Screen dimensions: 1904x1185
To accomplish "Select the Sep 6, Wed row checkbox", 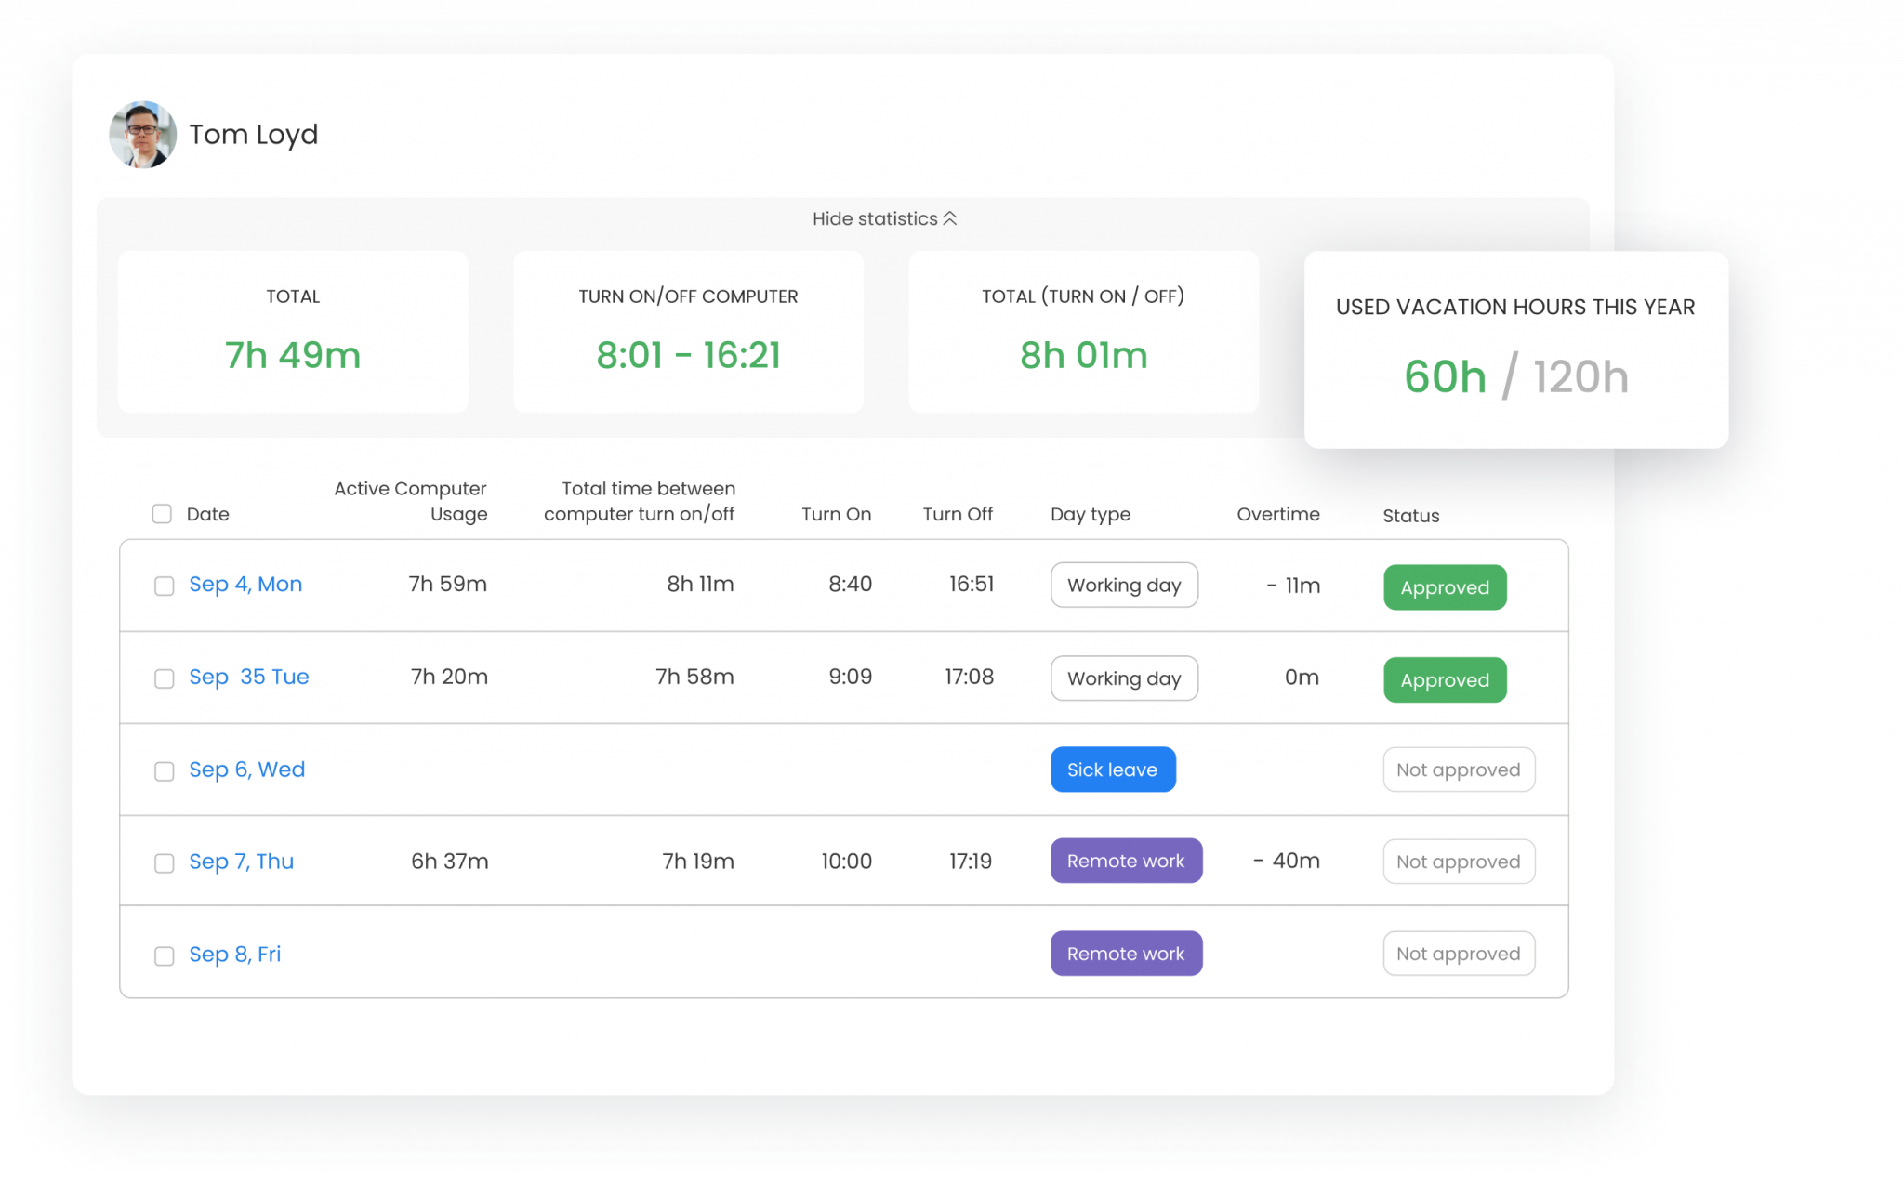I will click(165, 771).
